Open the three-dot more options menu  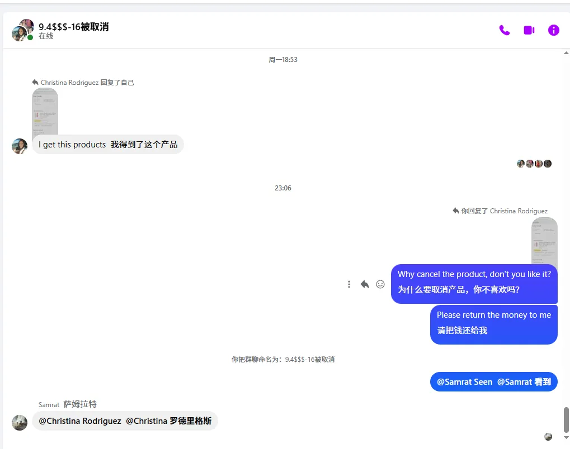[349, 284]
